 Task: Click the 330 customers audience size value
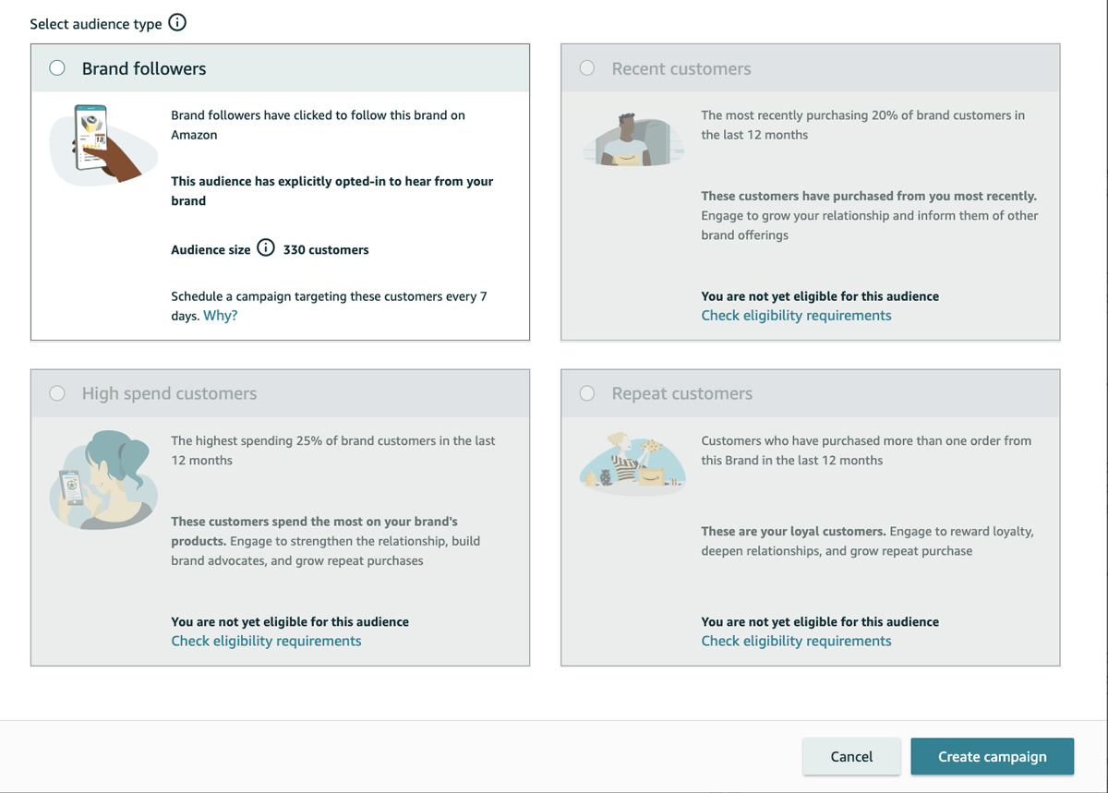coord(326,249)
